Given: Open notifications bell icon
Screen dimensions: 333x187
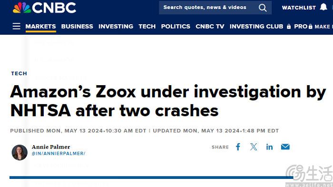Looking at the screenshot, I should (323, 7).
